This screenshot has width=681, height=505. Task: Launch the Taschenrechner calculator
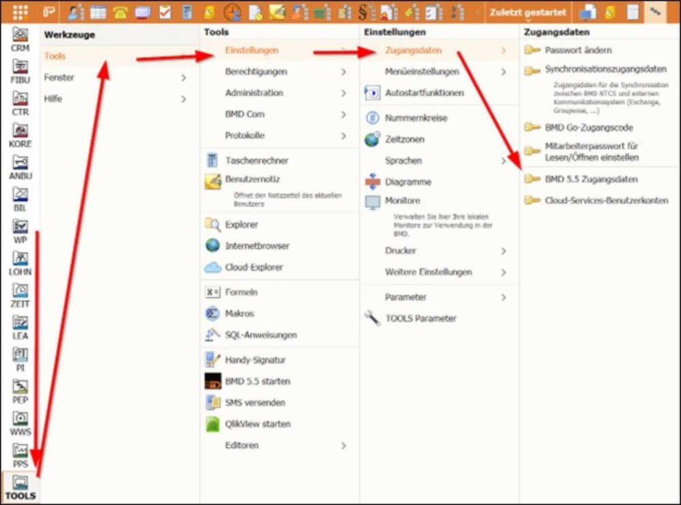(256, 161)
